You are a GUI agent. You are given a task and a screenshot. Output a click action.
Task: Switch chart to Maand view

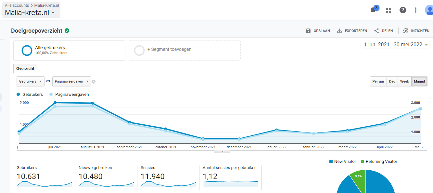pos(419,81)
